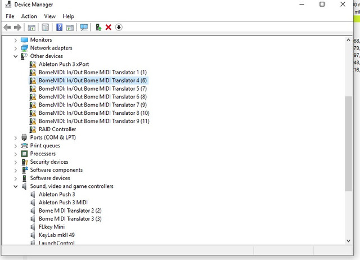Click the scrollbar up arrow
The image size is (360, 260).
pyautogui.click(x=348, y=40)
